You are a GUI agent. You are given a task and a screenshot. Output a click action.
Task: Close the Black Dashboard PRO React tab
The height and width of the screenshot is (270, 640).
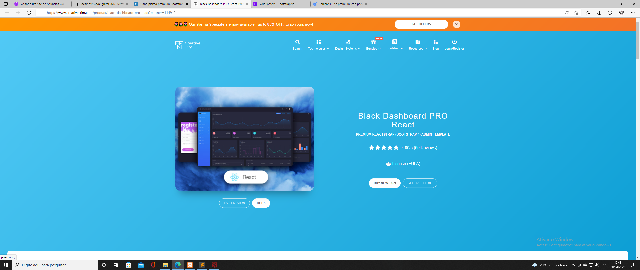coord(247,4)
